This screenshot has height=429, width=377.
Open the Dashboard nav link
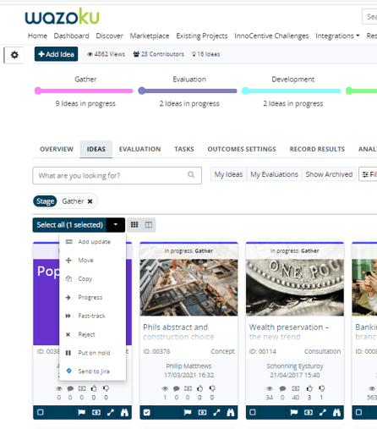coord(71,36)
